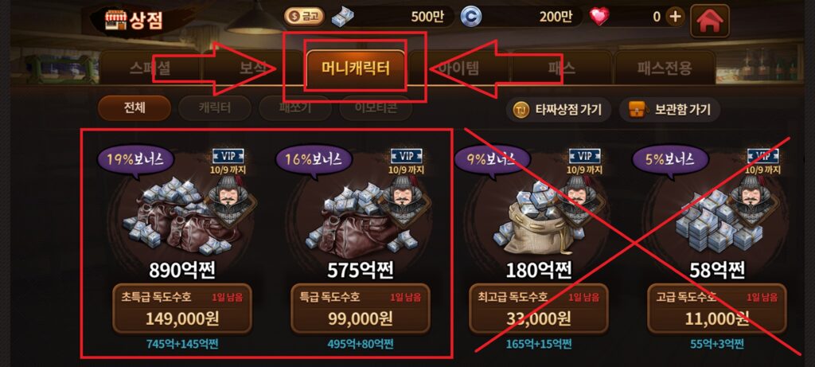Select the 머니캐릭터 tab
Image resolution: width=815 pixels, height=367 pixels.
point(355,68)
